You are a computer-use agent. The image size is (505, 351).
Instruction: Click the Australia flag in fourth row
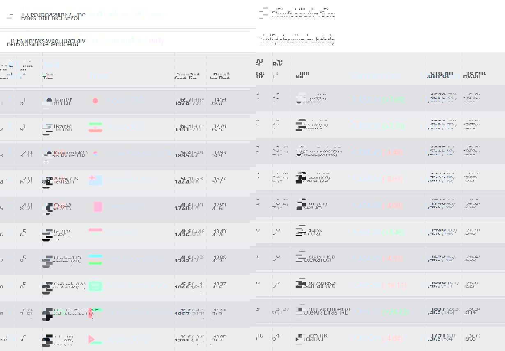pos(95,180)
